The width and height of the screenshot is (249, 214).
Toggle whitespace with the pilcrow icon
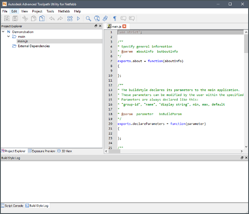(x=115, y=19)
